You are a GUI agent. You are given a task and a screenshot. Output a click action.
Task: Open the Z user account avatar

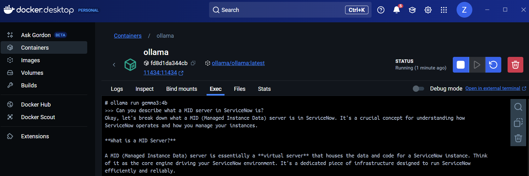[464, 10]
